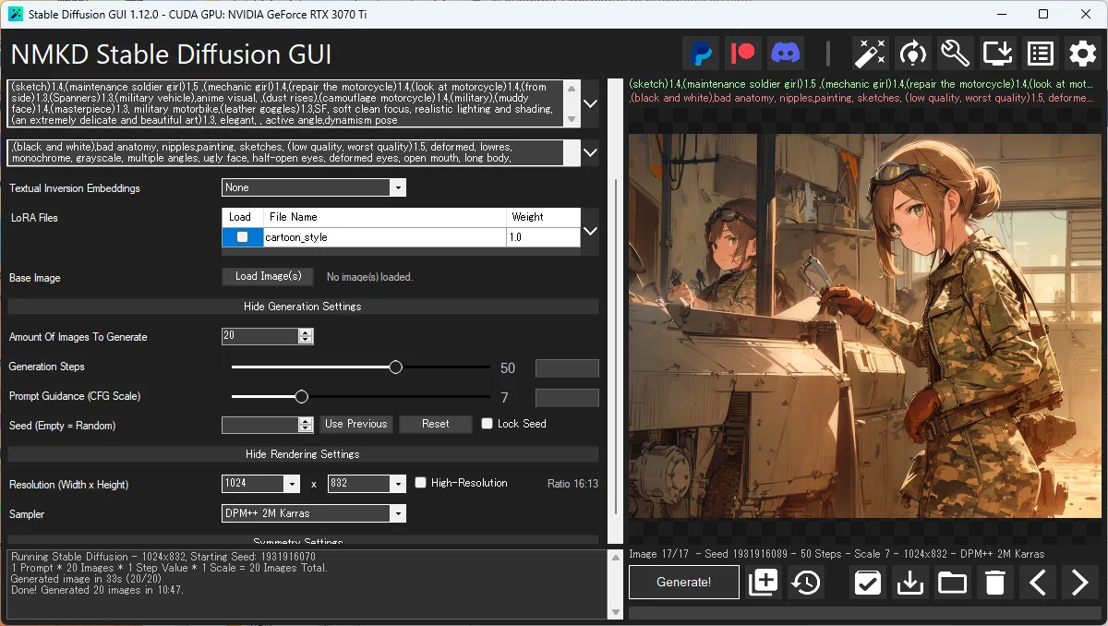Open the Sampler DPM++ 2M Karras dropdown
Image resolution: width=1108 pixels, height=626 pixels.
314,513
